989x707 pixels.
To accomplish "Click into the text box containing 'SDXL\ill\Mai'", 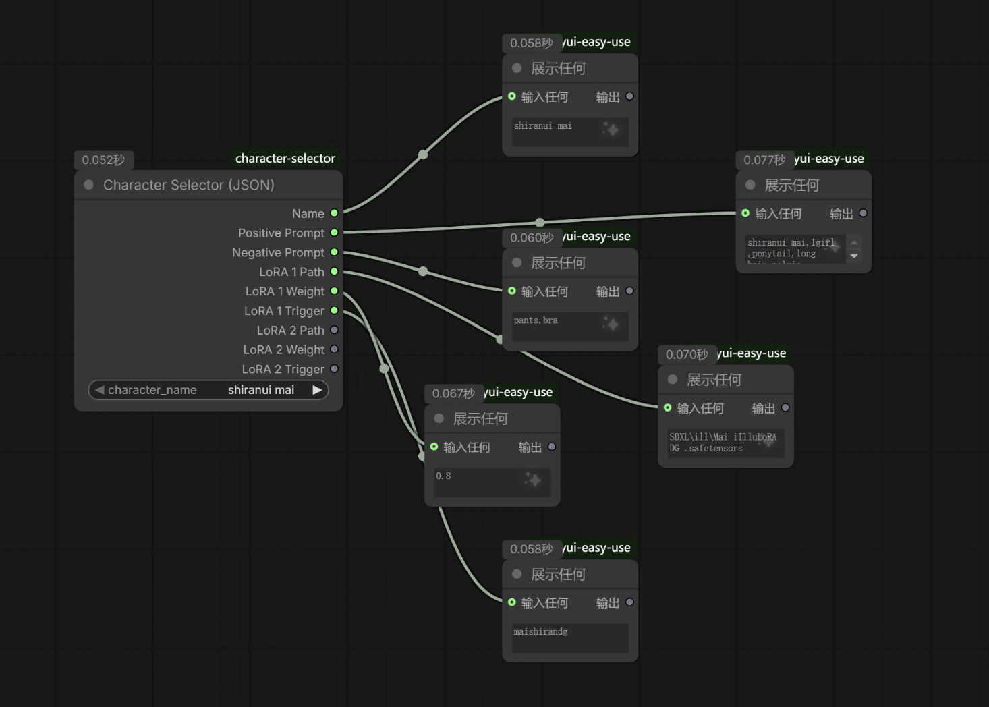I will pyautogui.click(x=726, y=443).
